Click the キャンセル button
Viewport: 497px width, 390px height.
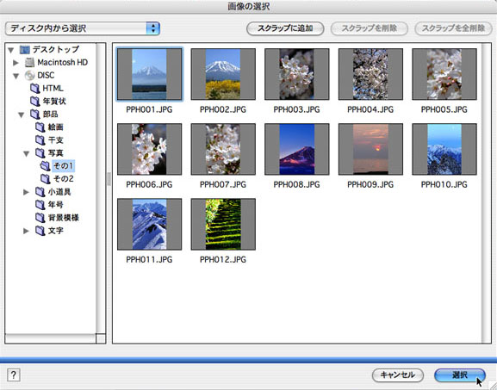click(398, 375)
